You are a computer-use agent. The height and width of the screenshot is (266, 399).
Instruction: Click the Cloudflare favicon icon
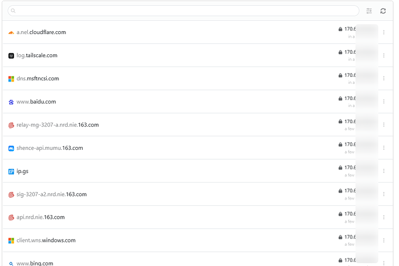click(x=11, y=32)
